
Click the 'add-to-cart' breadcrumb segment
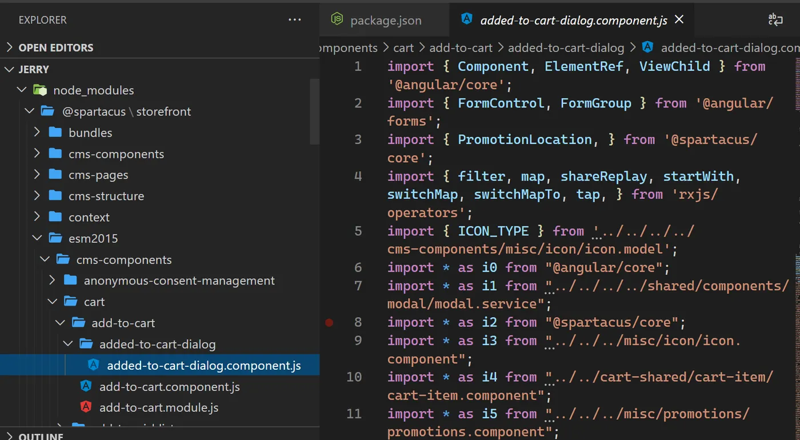[x=461, y=47]
